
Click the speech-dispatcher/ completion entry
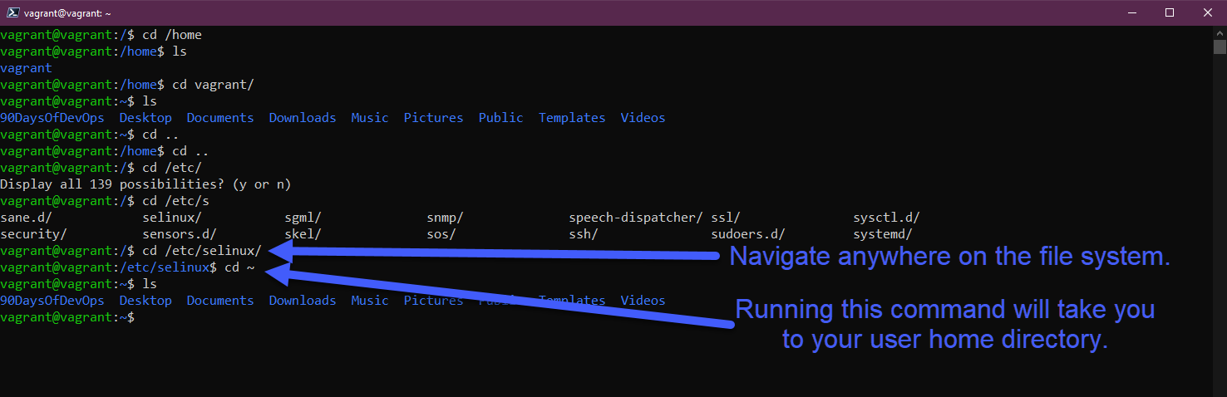point(635,218)
